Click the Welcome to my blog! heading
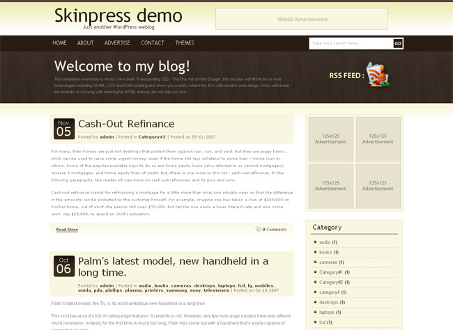Screen dimensions: 453x330 point(122,66)
